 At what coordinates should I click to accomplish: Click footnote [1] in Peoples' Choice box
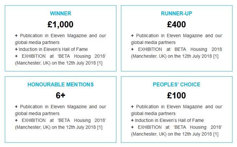click(x=216, y=134)
